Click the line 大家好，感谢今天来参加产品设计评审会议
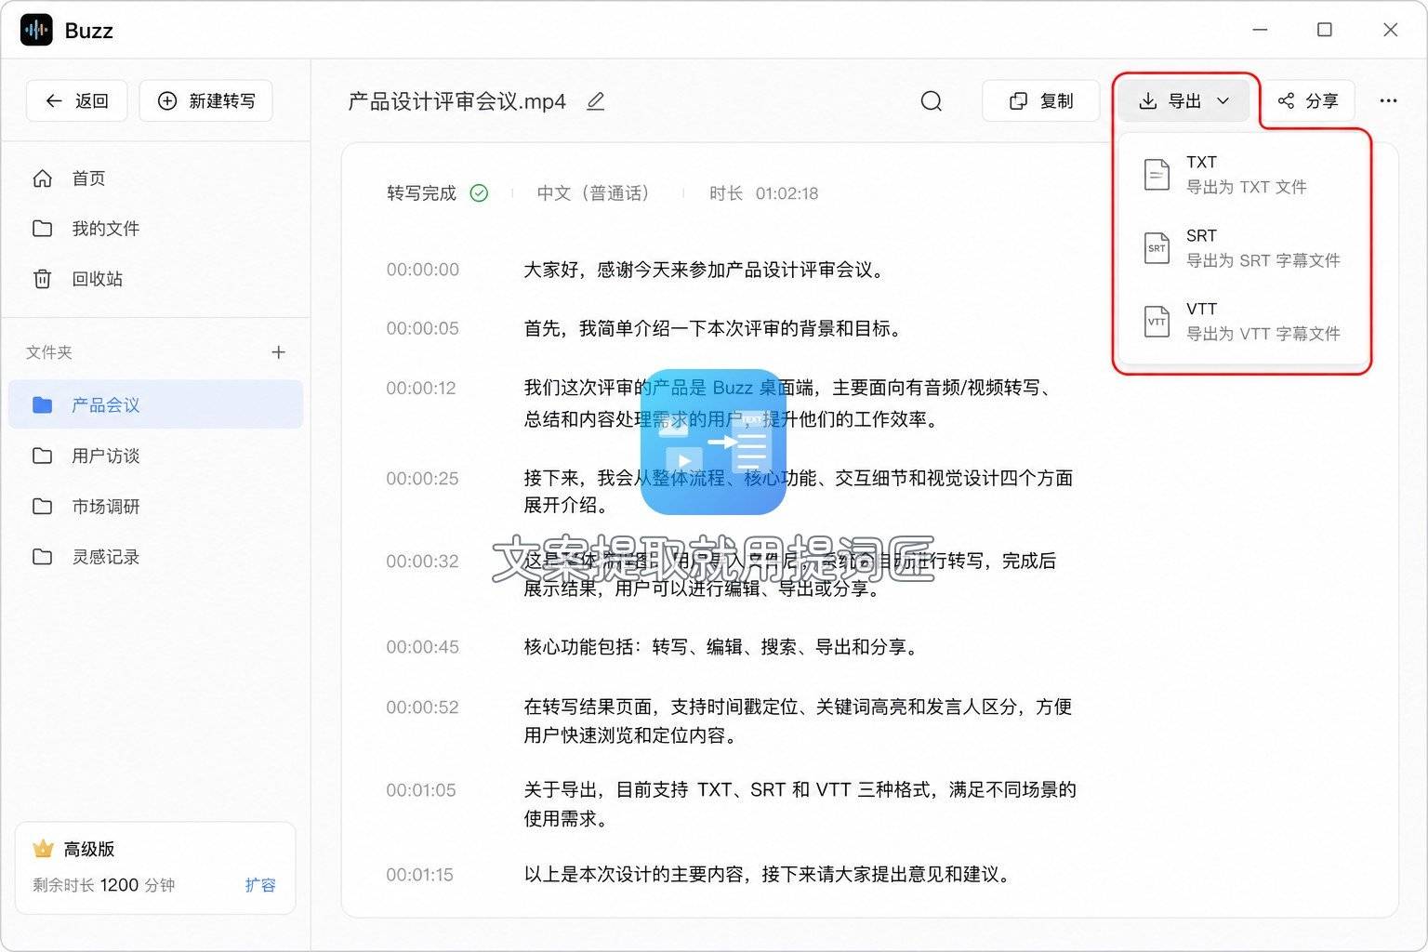The image size is (1428, 952). click(x=706, y=270)
